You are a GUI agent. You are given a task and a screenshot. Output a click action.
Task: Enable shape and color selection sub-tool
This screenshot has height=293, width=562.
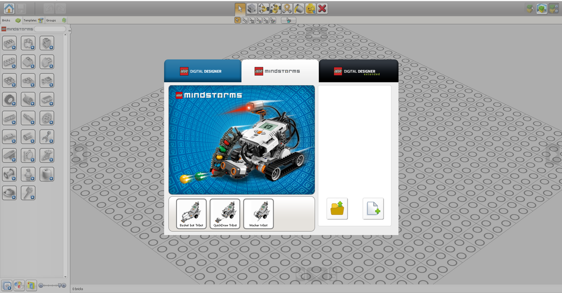point(274,20)
